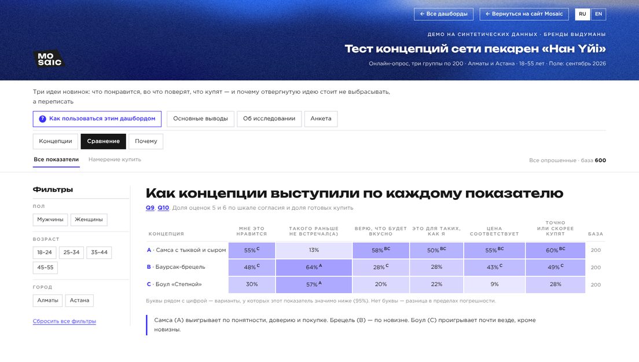
Task: Click the 43% price cell for Баурсак-брецель
Action: pyautogui.click(x=494, y=268)
